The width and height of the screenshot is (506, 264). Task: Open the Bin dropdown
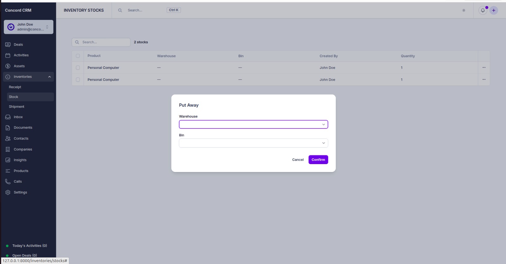253,143
